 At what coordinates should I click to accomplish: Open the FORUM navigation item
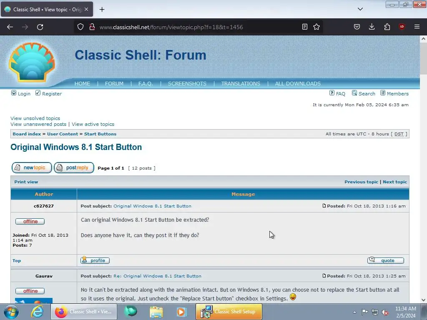click(114, 84)
